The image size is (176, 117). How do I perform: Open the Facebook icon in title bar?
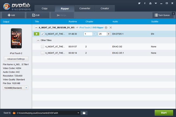coord(145,3)
